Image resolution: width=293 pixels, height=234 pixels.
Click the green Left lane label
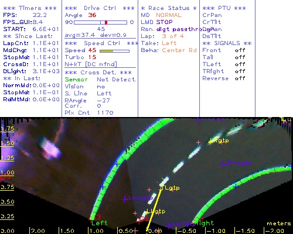[x=99, y=223]
